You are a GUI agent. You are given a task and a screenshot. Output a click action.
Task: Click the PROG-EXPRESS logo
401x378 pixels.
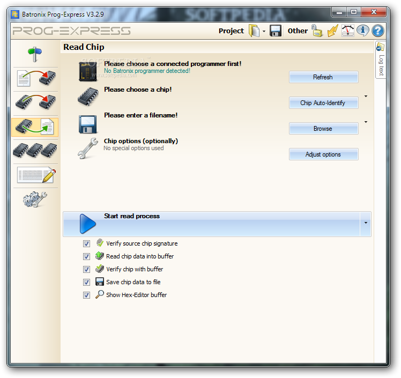pos(72,31)
